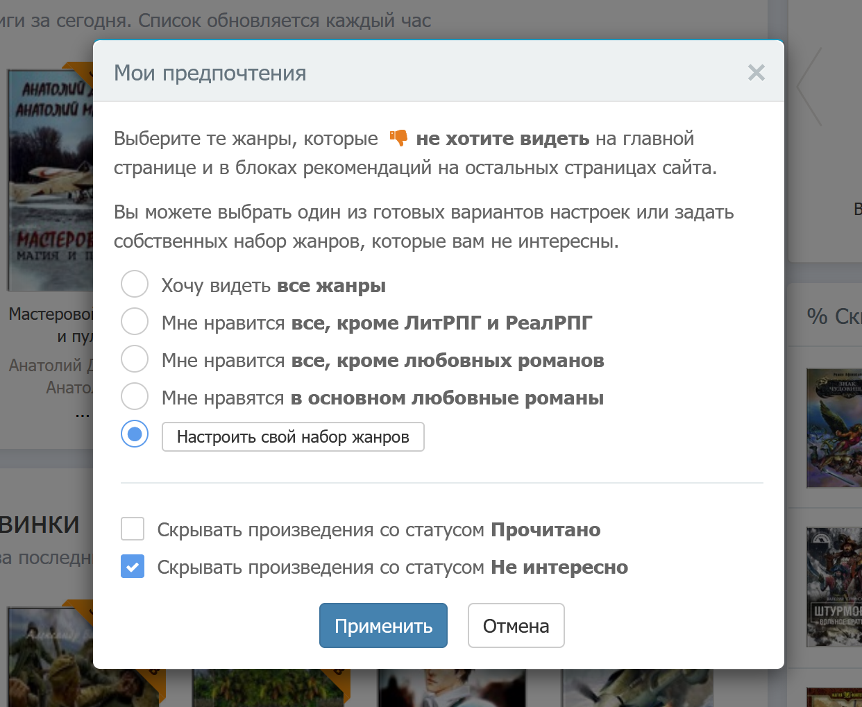
Task: Select "Хочу видеть все жанры" radio option
Action: pos(135,284)
